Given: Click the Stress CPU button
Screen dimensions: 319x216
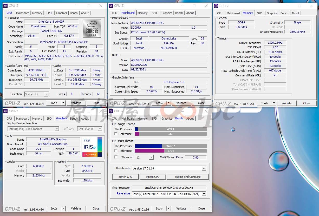Looking at the screenshot, I should point(153,177).
